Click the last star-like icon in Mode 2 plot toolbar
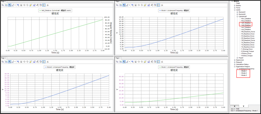This screenshot has height=114, width=261. coord(47,62)
